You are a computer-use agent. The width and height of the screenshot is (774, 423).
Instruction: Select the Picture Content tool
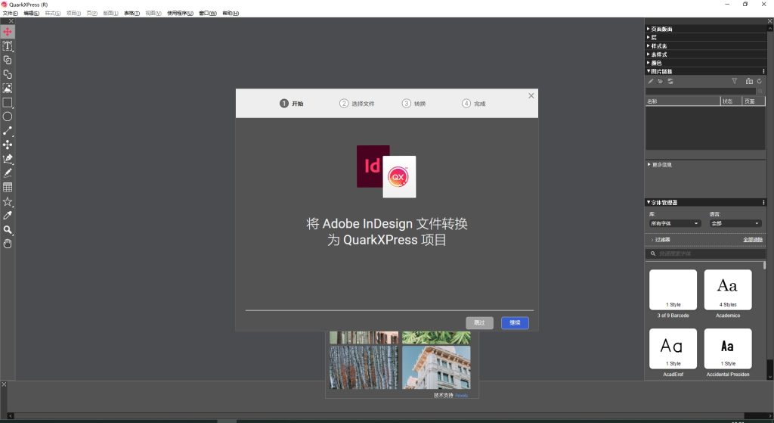point(8,89)
